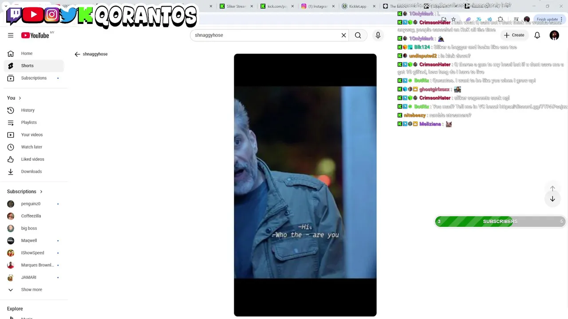Go to the previous Short

coord(552,189)
